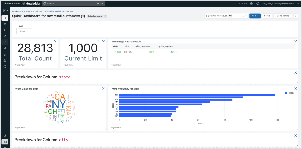The height and width of the screenshot is (149, 302).
Task: Click the Limit input field
Action: pos(25,31)
